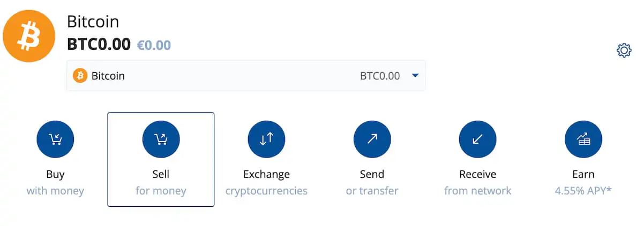Image resolution: width=643 pixels, height=226 pixels.
Task: Click "or transfer" under Send
Action: coord(372,191)
